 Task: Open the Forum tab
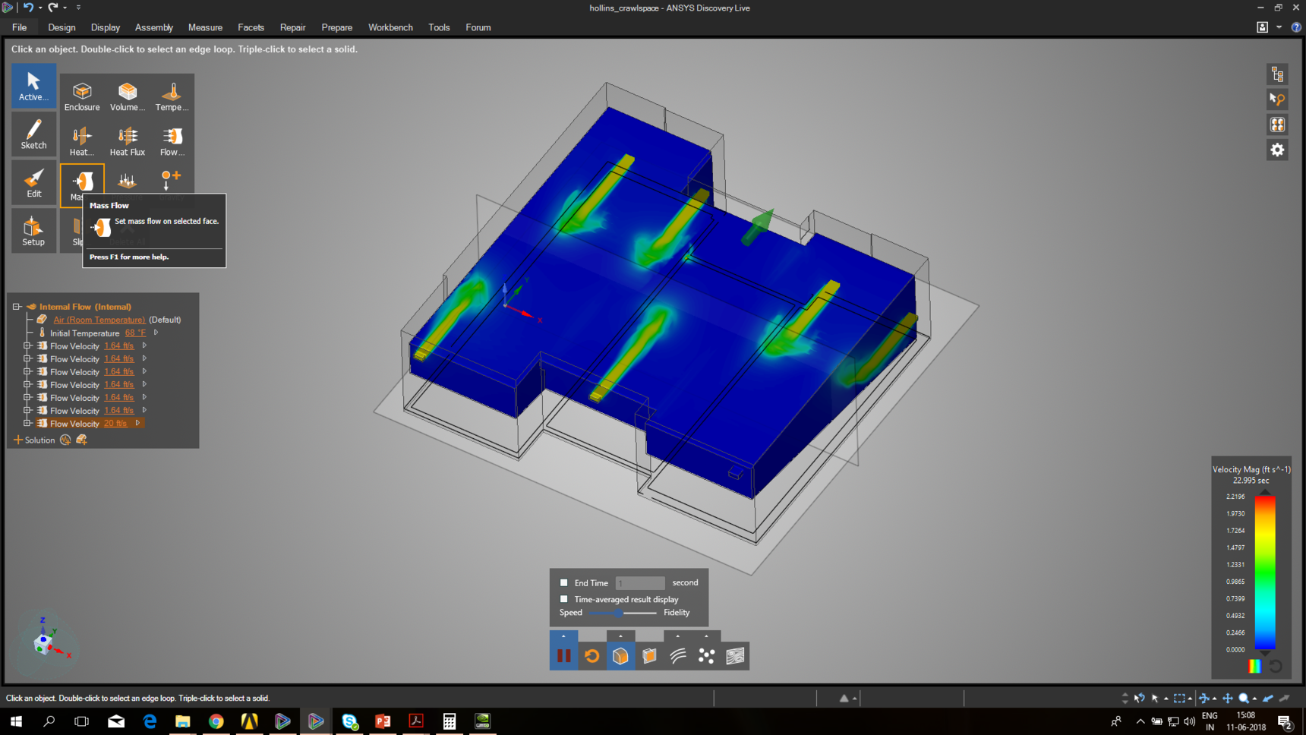tap(478, 27)
